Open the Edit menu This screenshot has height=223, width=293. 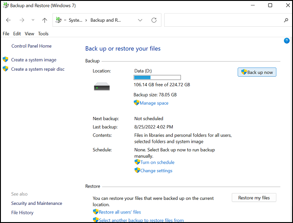pos(17,34)
